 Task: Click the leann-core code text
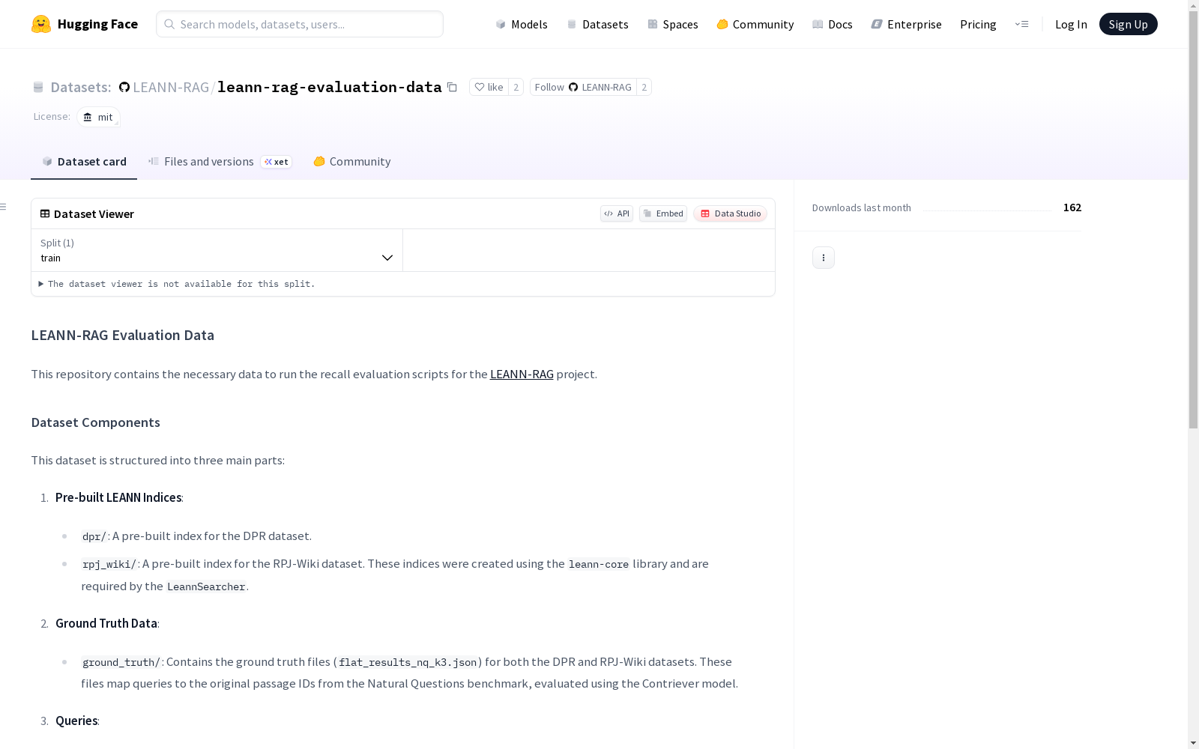click(x=599, y=564)
